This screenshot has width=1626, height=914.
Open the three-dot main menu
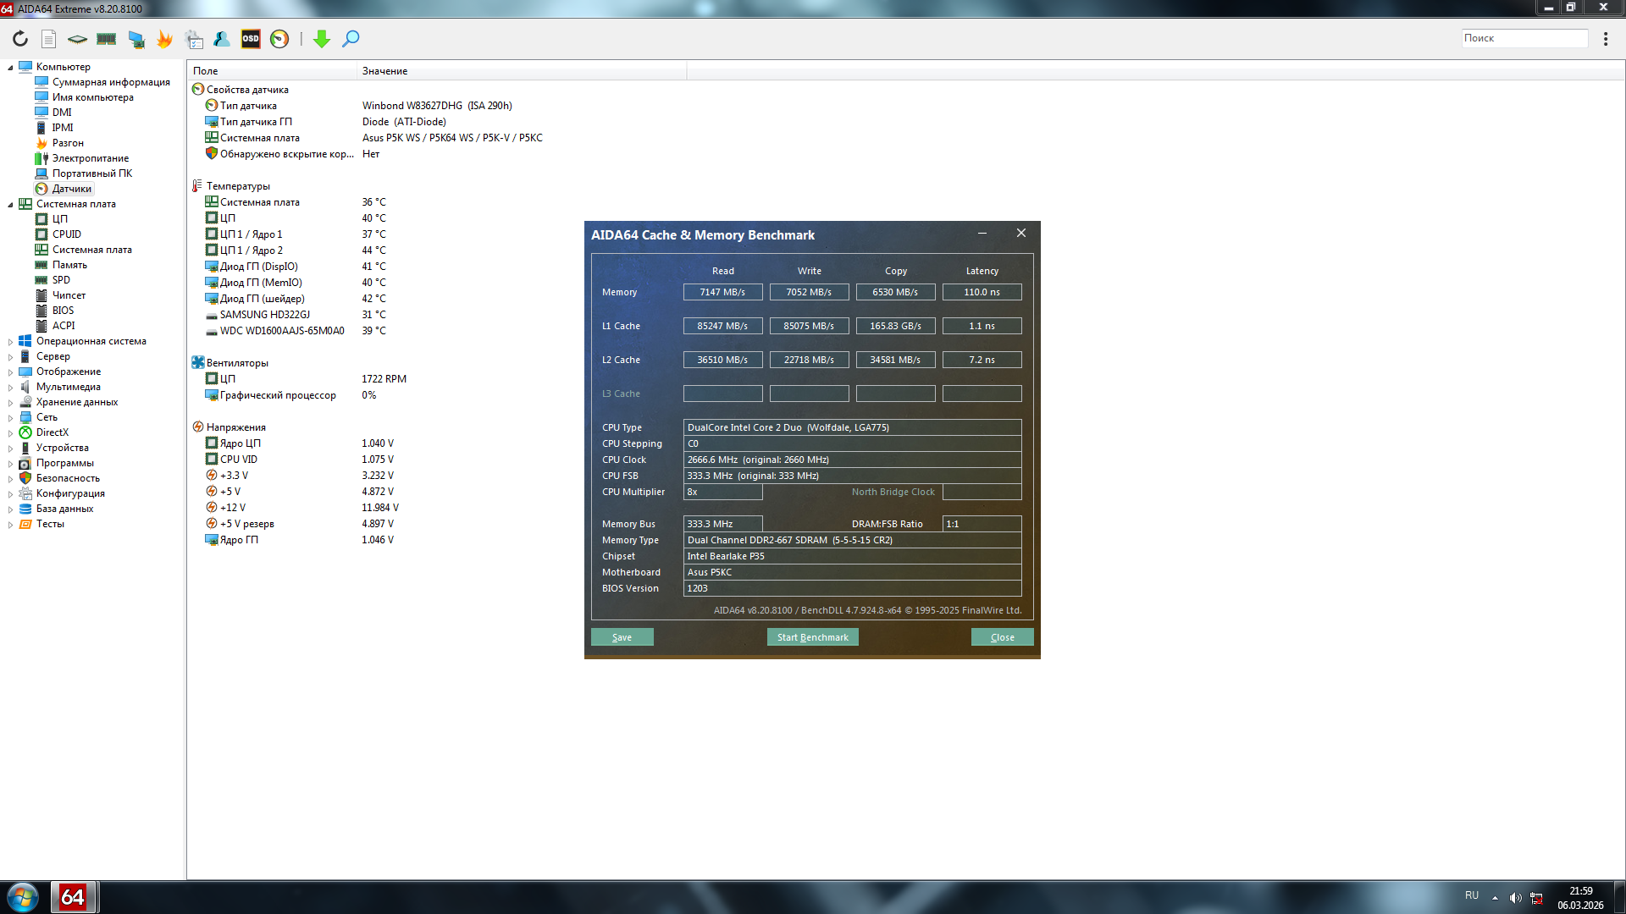(1605, 39)
